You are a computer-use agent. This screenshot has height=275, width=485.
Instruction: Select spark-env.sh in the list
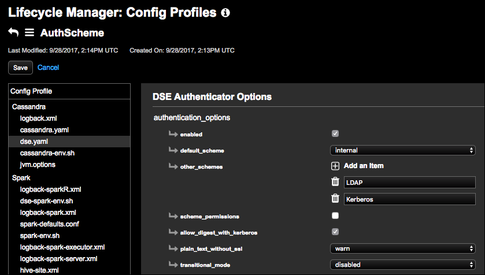(39, 236)
